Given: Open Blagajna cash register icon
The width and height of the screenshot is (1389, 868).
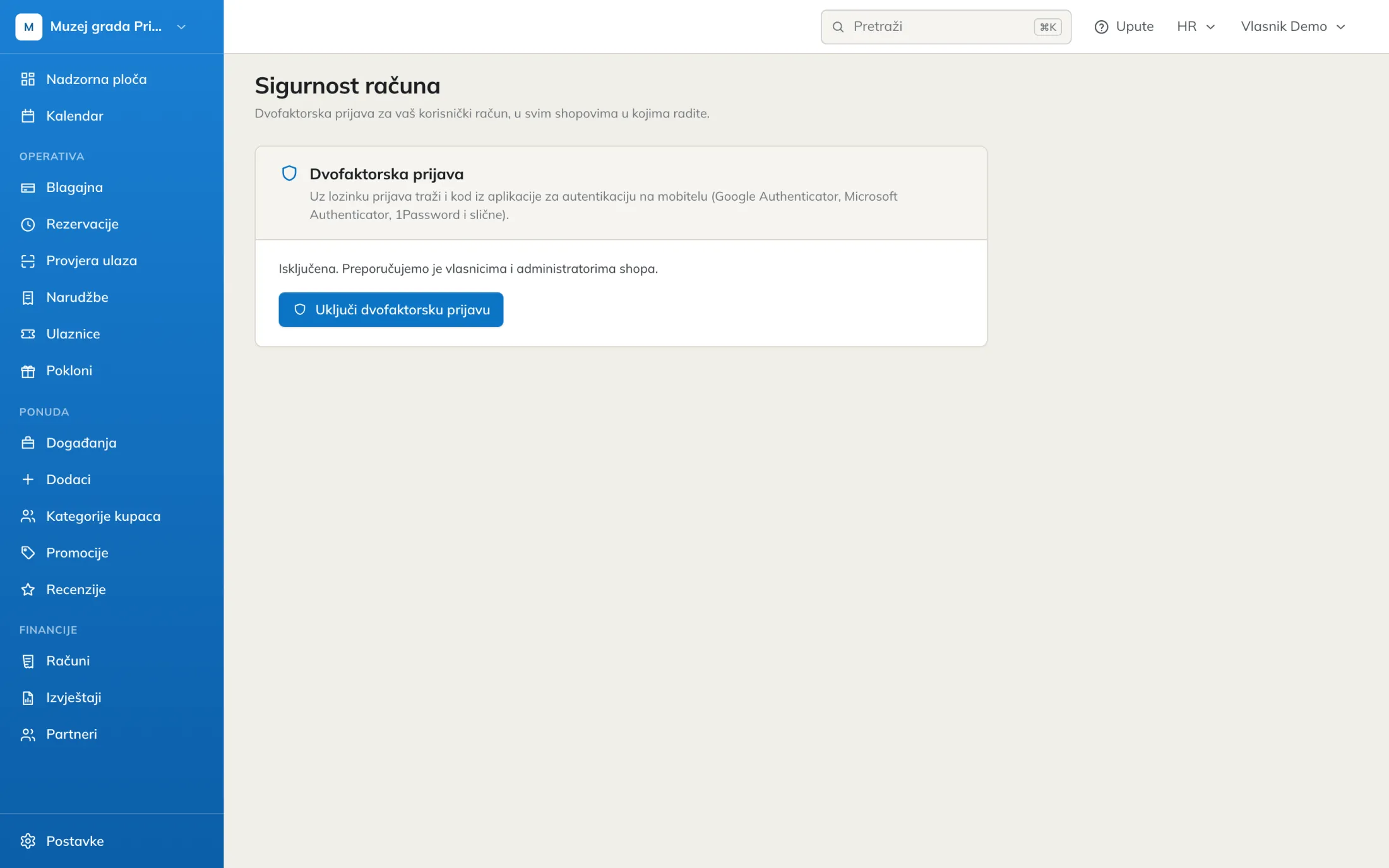Looking at the screenshot, I should 28,187.
